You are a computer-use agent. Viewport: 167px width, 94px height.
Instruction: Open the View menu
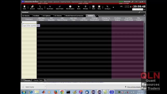(86, 2)
